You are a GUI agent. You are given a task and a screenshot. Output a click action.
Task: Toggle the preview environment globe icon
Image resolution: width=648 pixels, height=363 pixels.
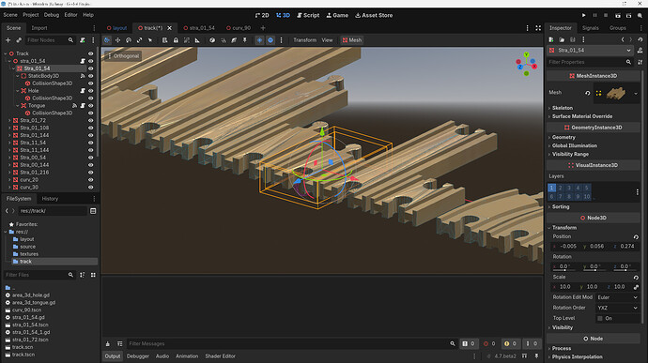(x=270, y=40)
